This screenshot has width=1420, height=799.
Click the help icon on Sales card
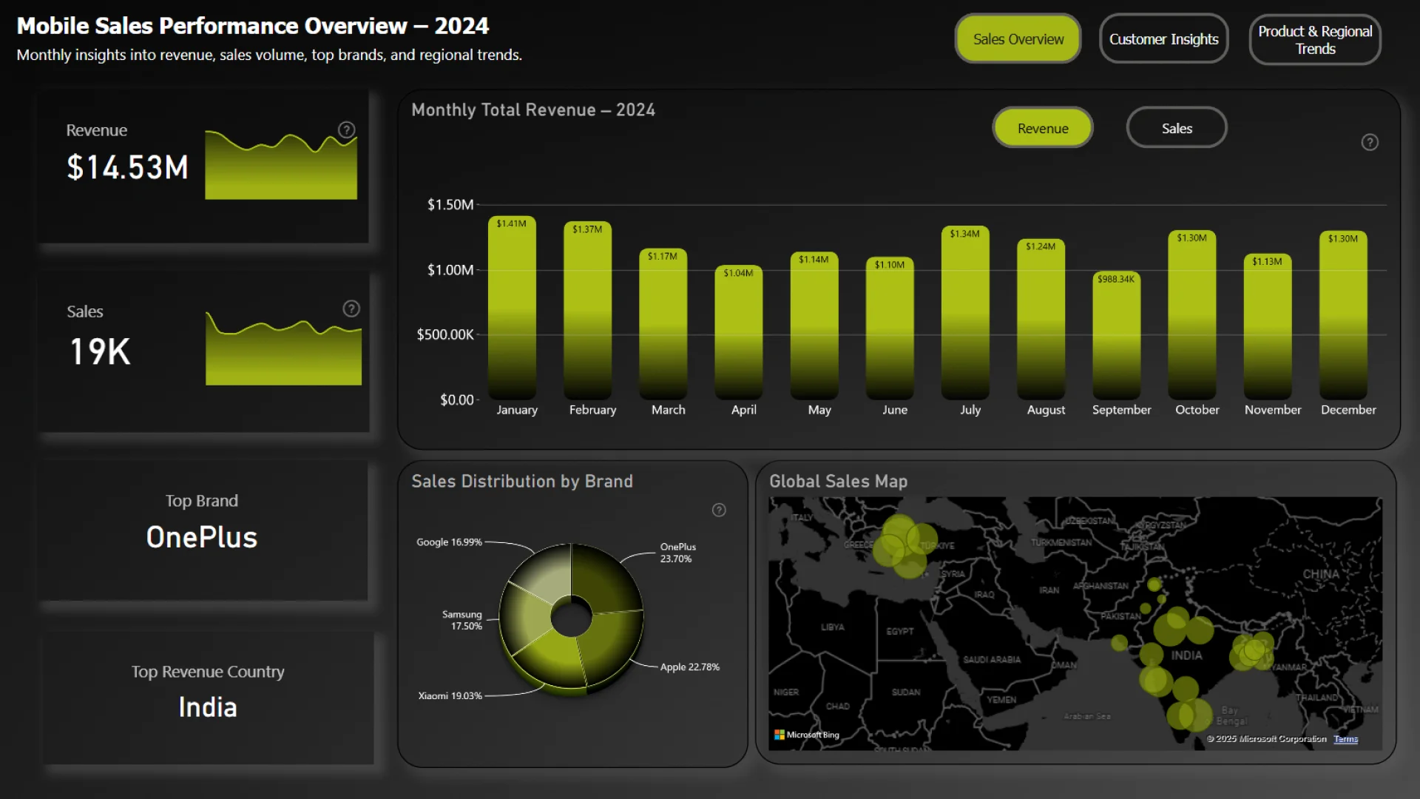pyautogui.click(x=351, y=309)
